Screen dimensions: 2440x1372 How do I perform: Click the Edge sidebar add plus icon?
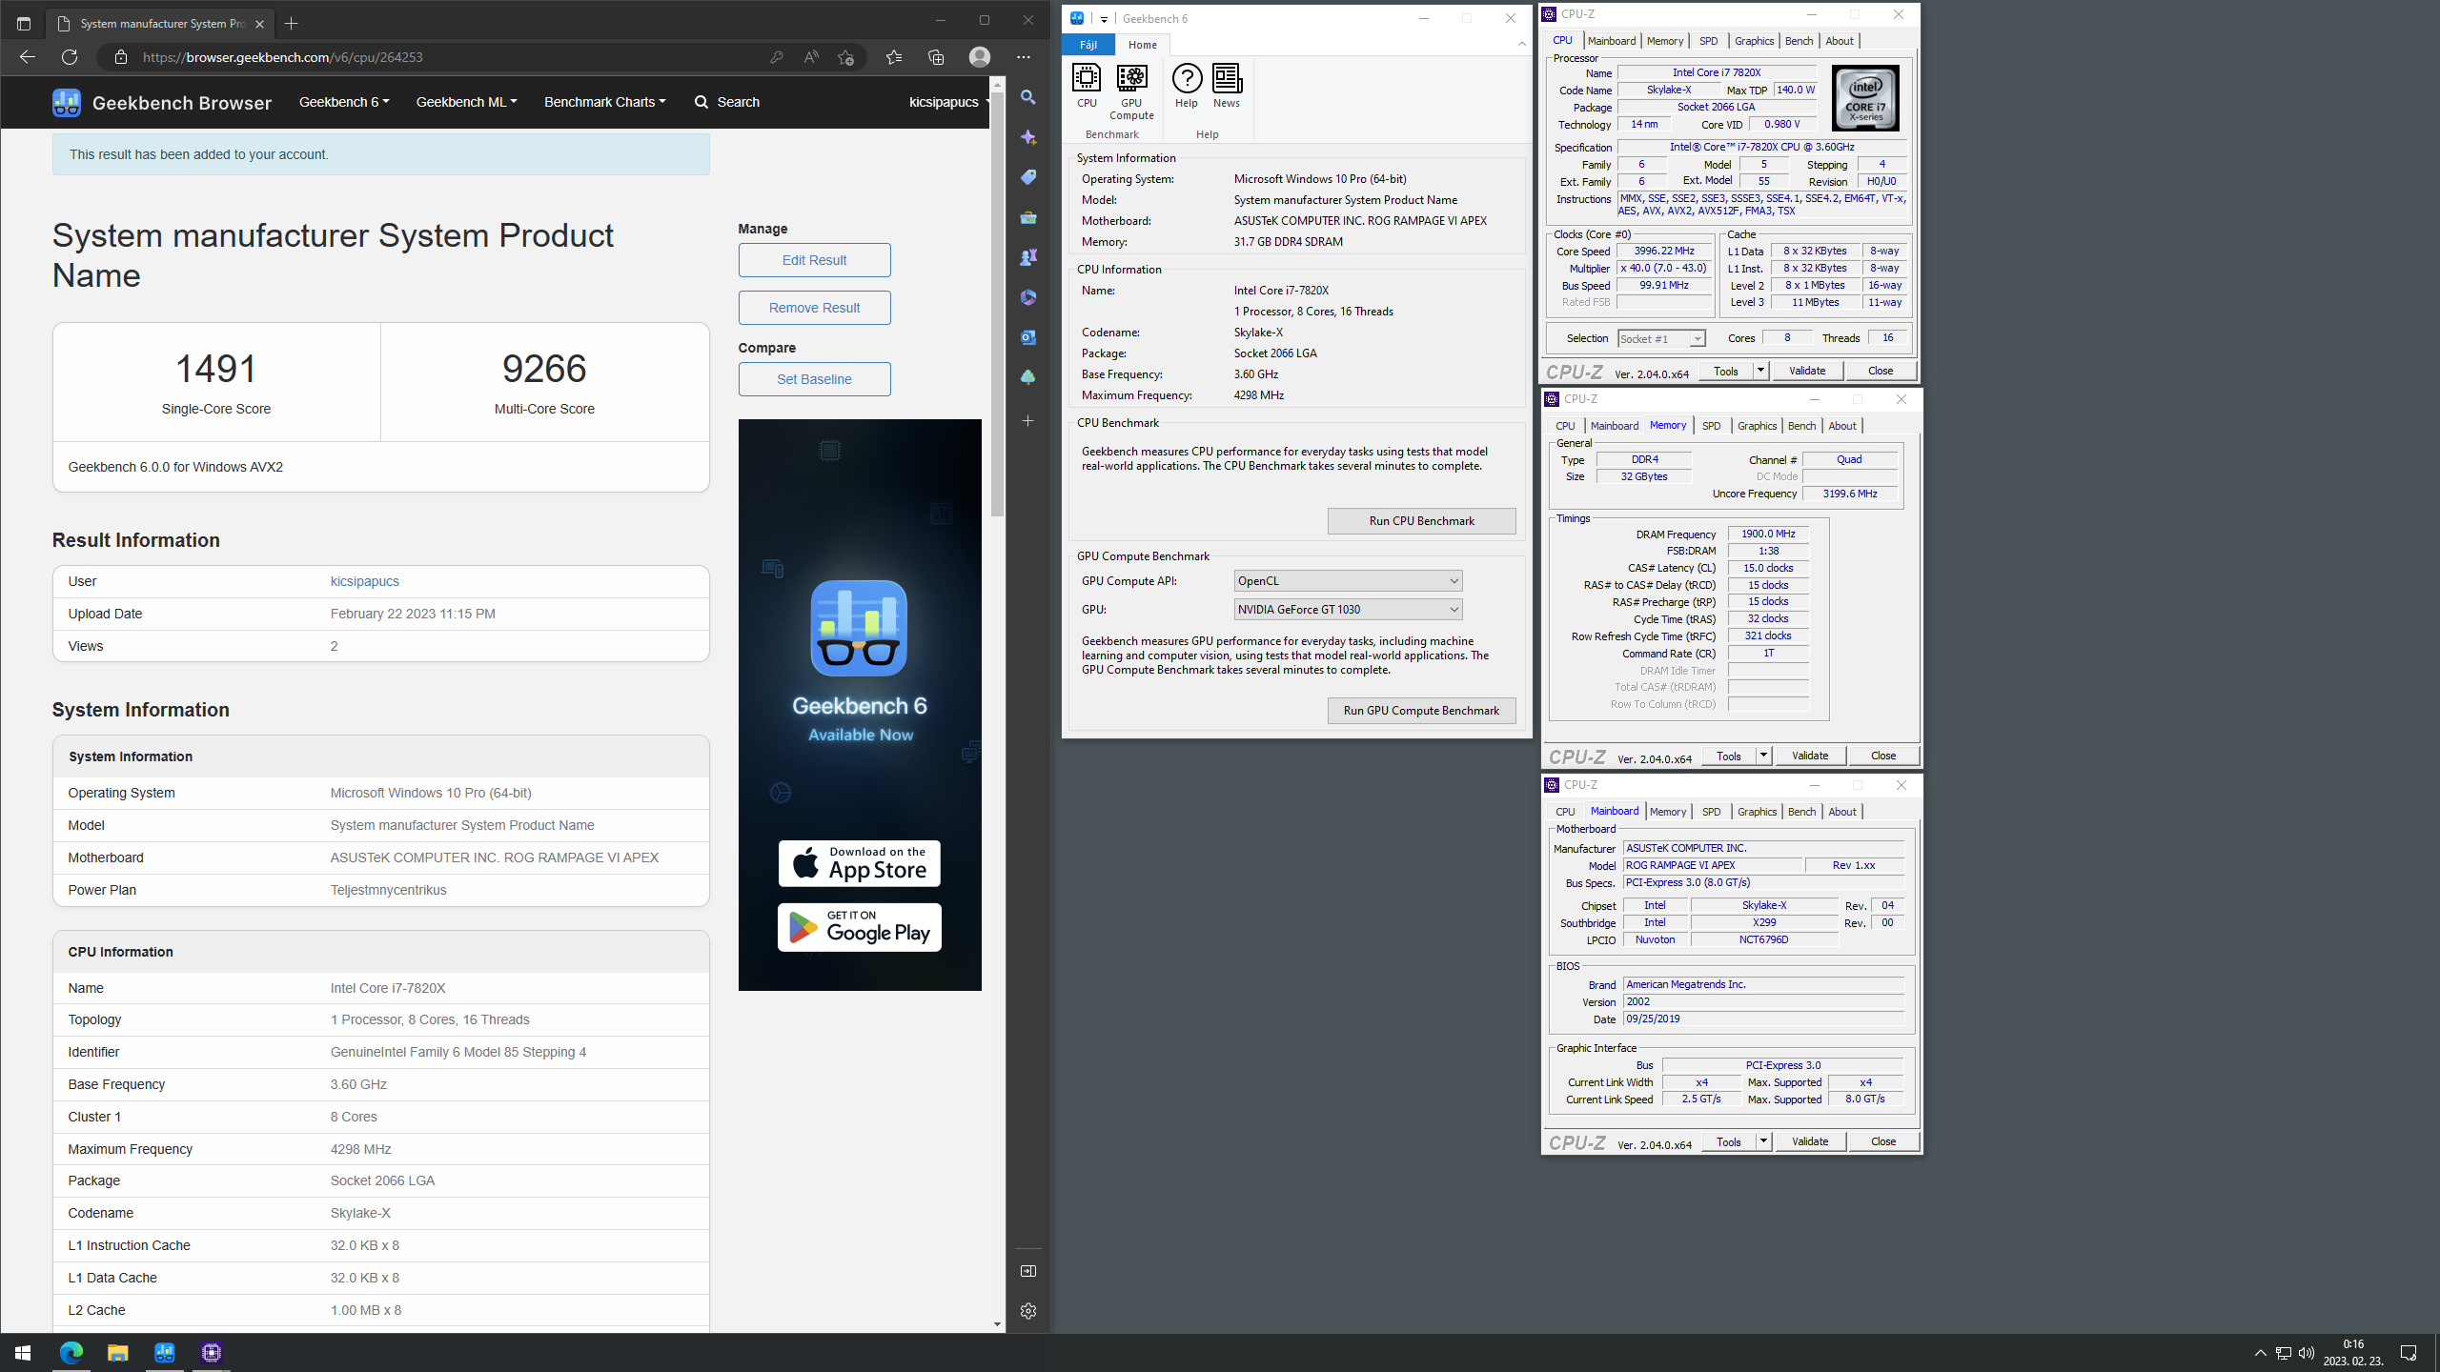(1028, 420)
